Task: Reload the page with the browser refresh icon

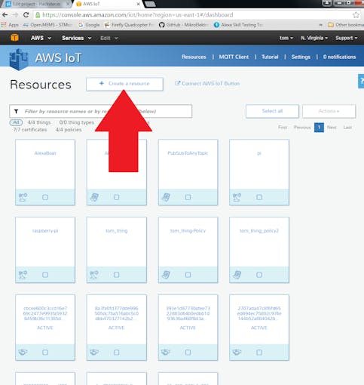Action: [26, 15]
